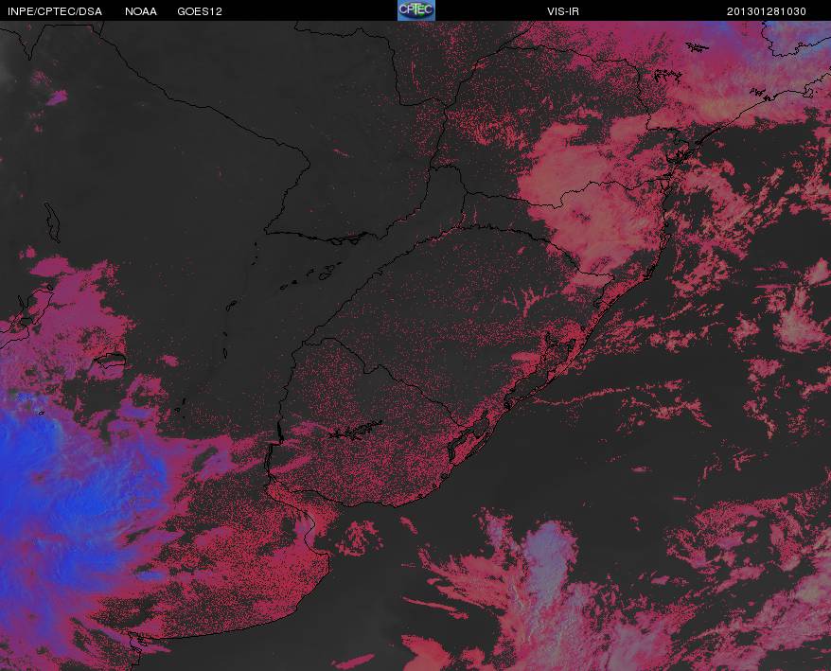
Task: Click the INPE/CPTEC/DSA header text
Action: (55, 11)
